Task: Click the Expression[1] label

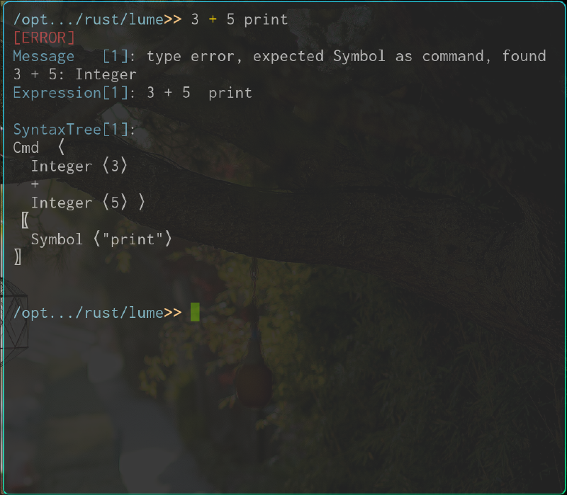Action: (x=71, y=93)
